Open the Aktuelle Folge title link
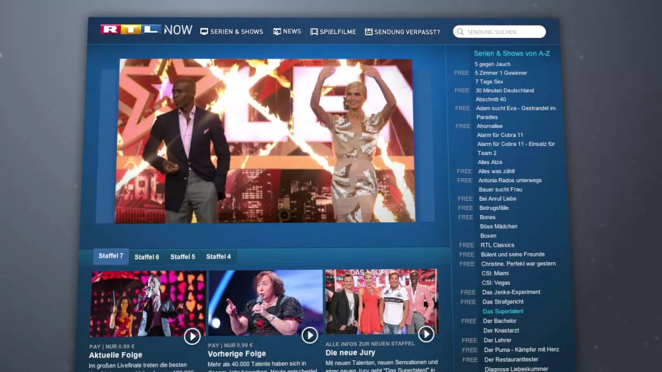Screen dimensions: 662x372 (116, 355)
